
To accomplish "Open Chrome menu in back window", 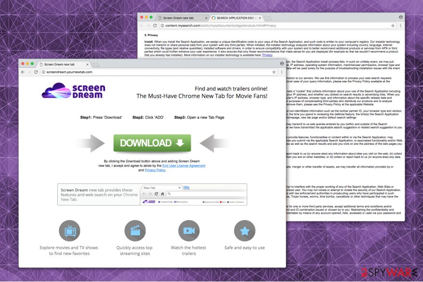I will coord(401,26).
